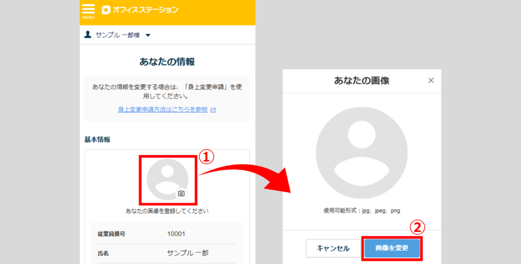Click the 画像を変更 button
Image resolution: width=521 pixels, height=264 pixels.
tap(392, 248)
